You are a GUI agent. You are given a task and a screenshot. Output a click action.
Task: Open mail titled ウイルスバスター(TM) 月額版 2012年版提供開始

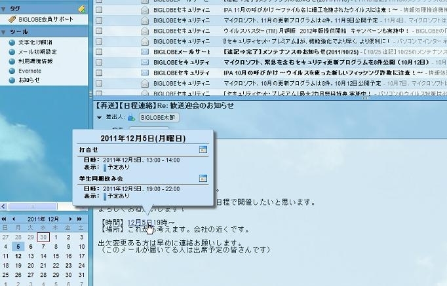[x=317, y=31]
